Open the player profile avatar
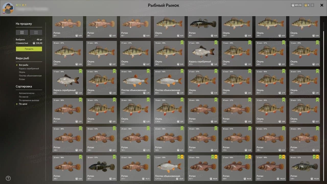The width and height of the screenshot is (327, 184). pos(8,8)
